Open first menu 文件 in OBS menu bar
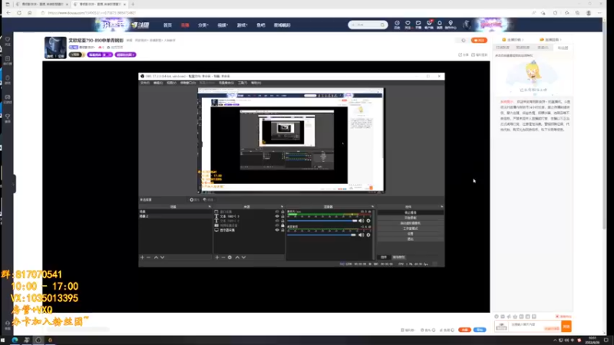 145,83
